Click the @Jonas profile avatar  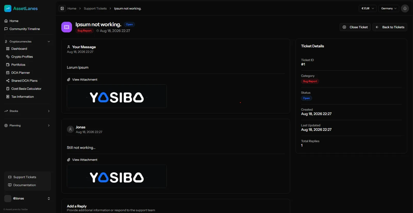8,198
